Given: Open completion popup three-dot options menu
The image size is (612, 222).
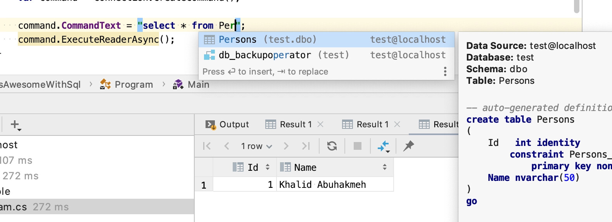Looking at the screenshot, I should [445, 71].
